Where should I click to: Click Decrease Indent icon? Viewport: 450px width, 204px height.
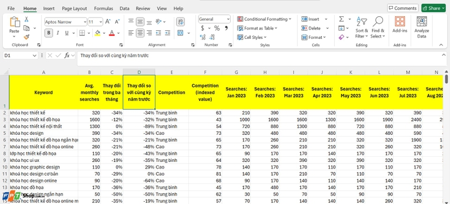pos(159,33)
